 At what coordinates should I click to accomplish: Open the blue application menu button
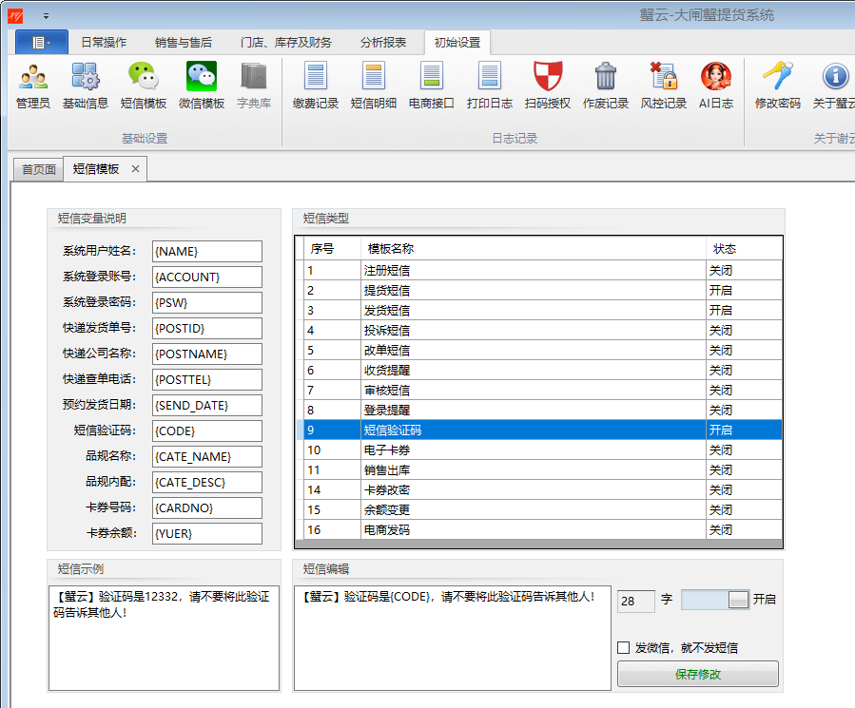point(42,42)
